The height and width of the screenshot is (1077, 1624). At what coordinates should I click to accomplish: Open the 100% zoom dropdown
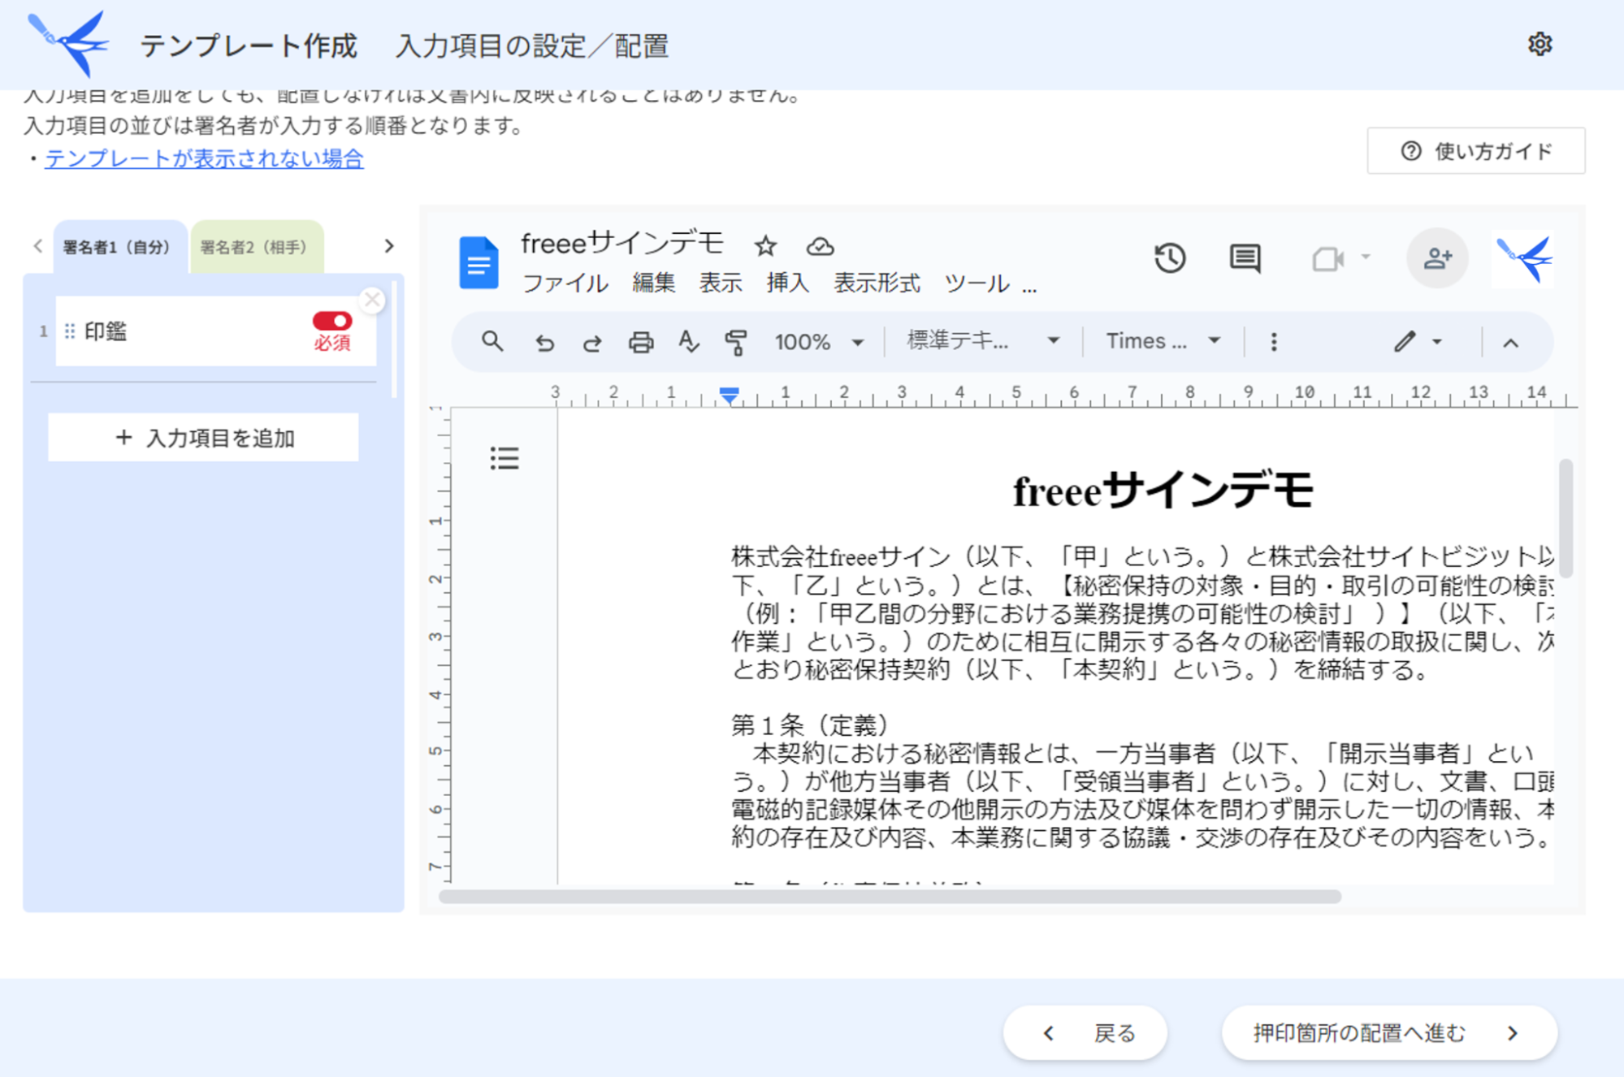819,342
